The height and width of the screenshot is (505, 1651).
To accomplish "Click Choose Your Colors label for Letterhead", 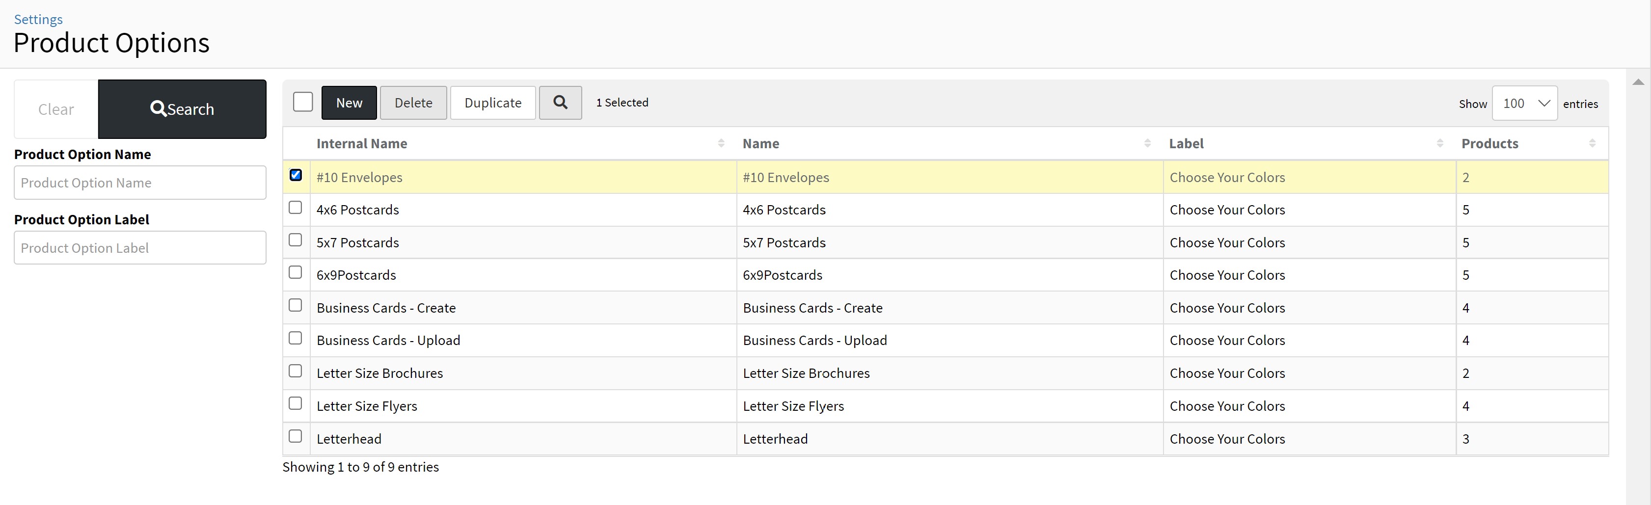I will [1227, 439].
